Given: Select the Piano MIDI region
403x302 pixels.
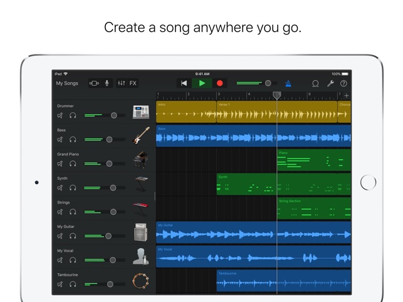Looking at the screenshot, I should [314, 160].
